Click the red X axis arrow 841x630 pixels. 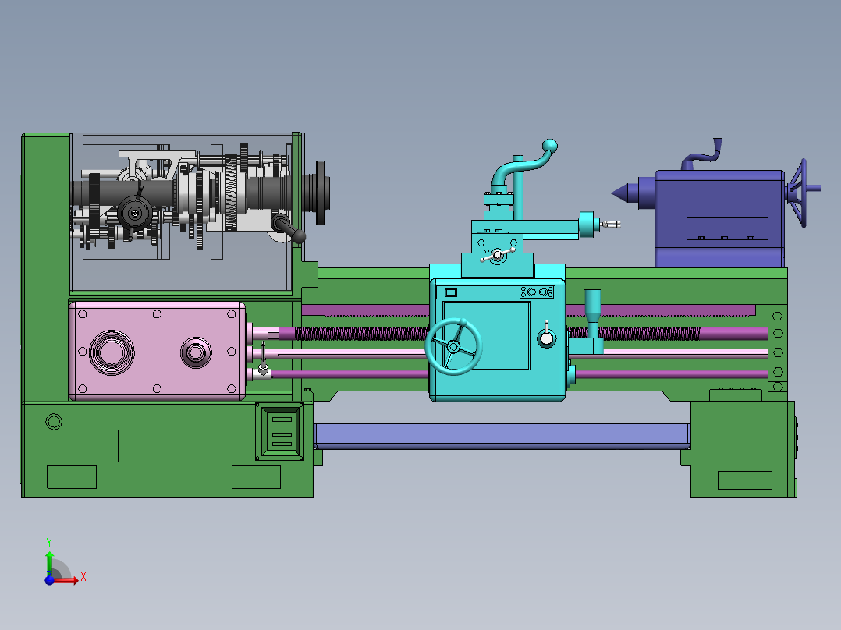point(65,580)
